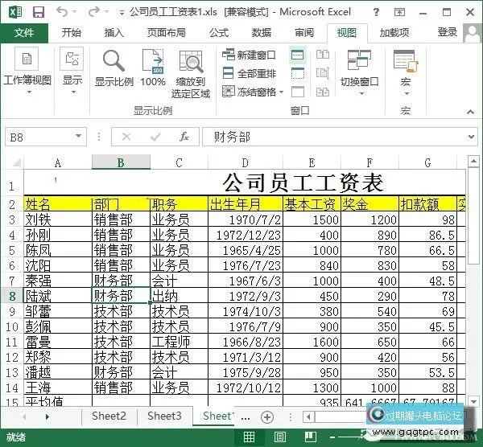Click 缩放到选定区域 zoom to selection
This screenshot has height=447, width=483.
coord(191,72)
